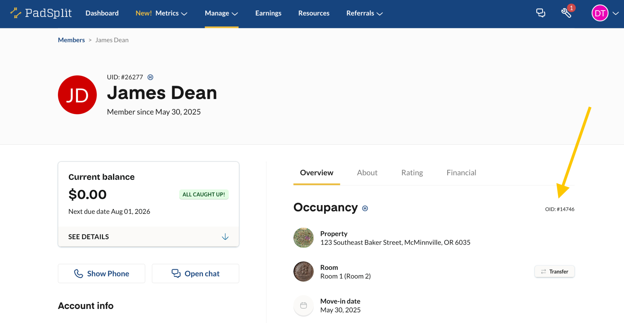Click the OID: #14746 label
The image size is (624, 323).
click(x=560, y=209)
